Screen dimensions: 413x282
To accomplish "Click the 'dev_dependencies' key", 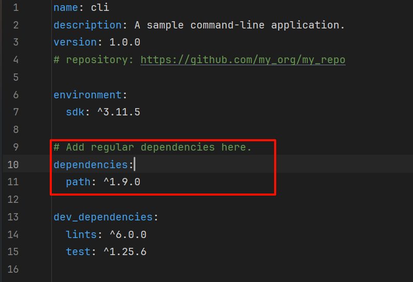I will (103, 217).
